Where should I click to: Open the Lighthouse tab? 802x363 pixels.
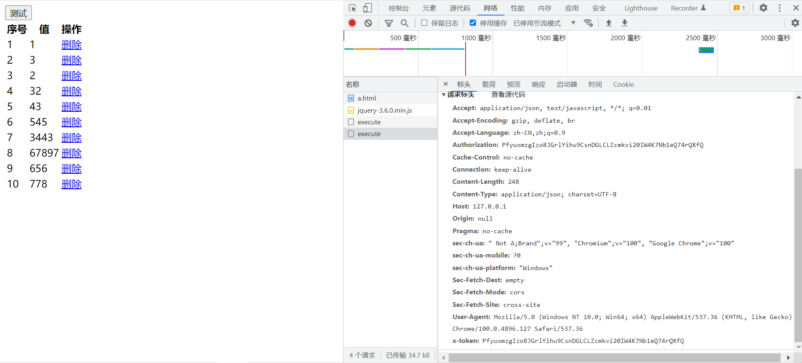click(641, 8)
